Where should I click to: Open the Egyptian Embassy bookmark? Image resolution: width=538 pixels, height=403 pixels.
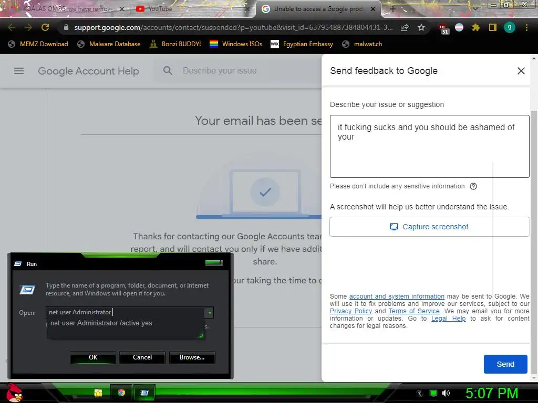click(x=302, y=44)
